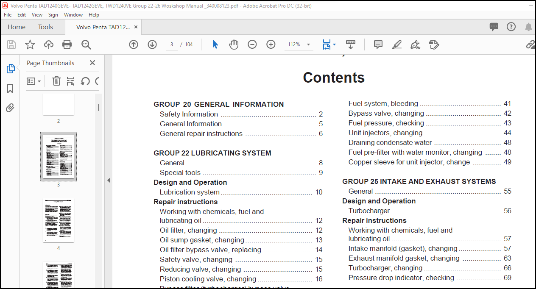Screen dimensions: 536x289
Task: Open the thumbnails options dropdown
Action: click(x=33, y=81)
